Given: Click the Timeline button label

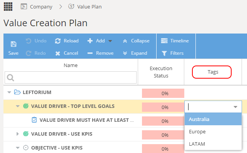Looking at the screenshot, I should click(x=179, y=41).
